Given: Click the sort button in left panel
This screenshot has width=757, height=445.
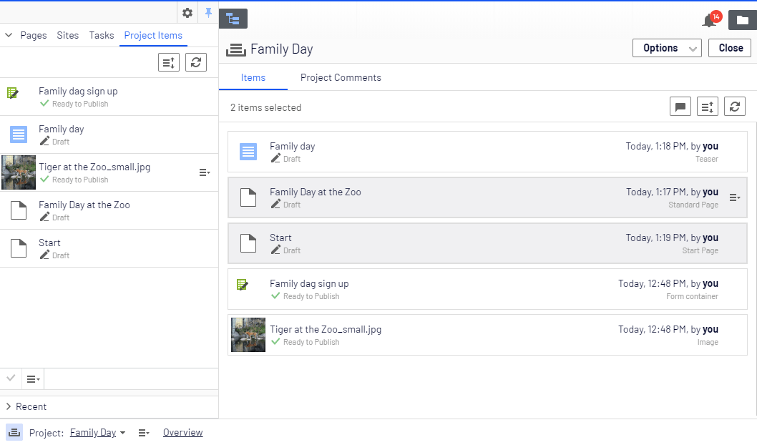Looking at the screenshot, I should coord(169,62).
